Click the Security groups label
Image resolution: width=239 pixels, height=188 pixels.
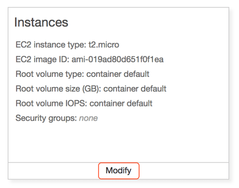point(46,118)
